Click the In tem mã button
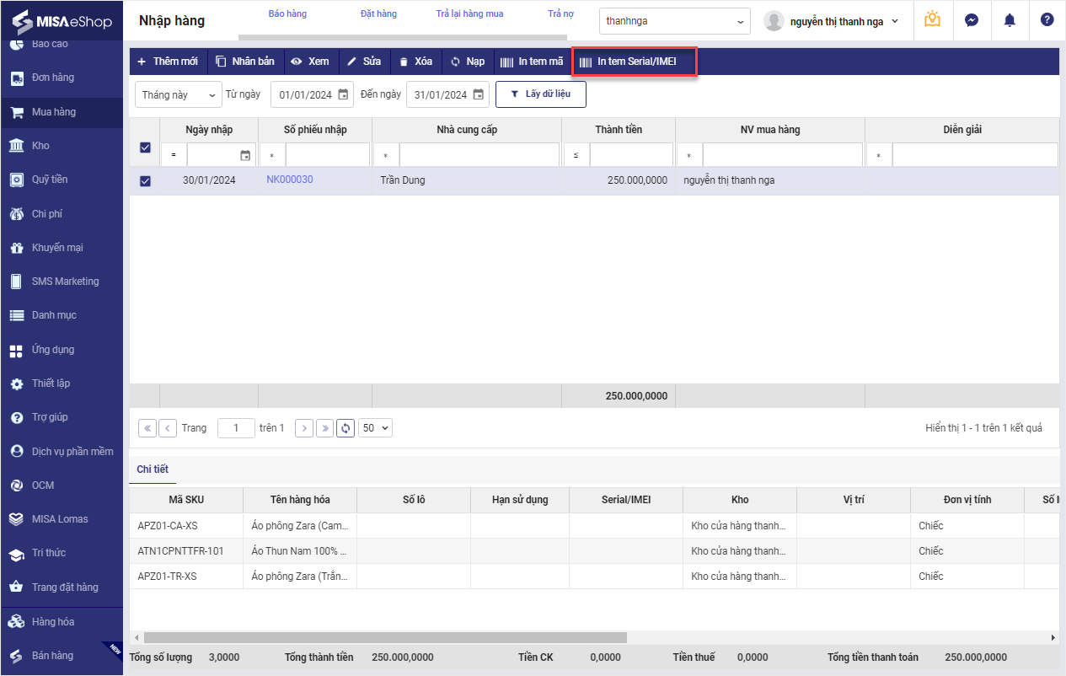 coord(532,62)
